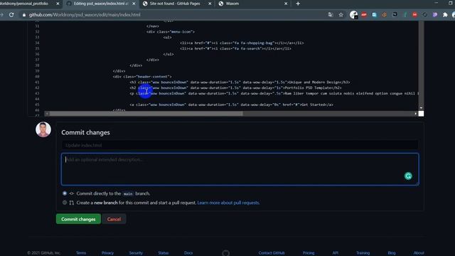455x256 pixels.
Task: Open the About footer link
Action: click(419, 253)
